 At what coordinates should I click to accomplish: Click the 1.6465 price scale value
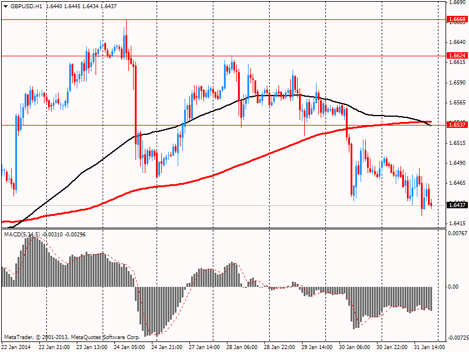click(x=458, y=183)
